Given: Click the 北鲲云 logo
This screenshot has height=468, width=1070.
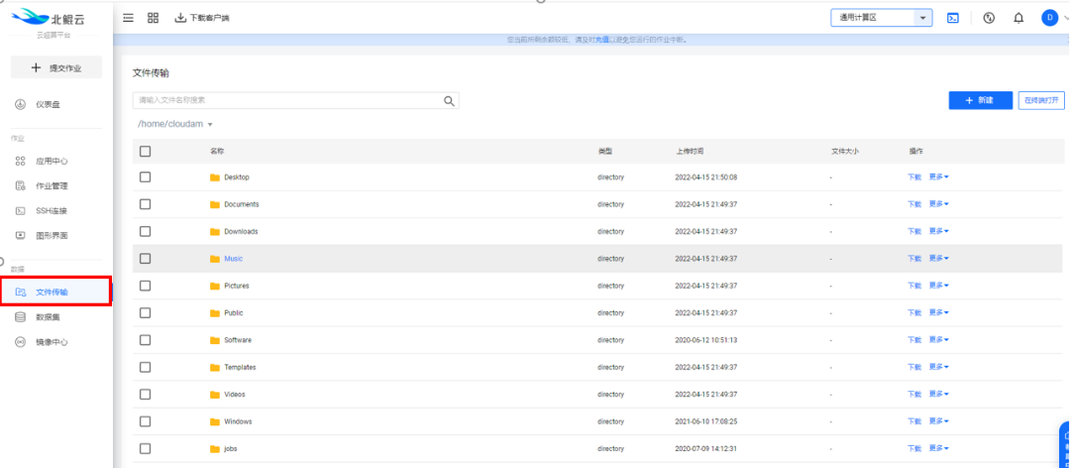Looking at the screenshot, I should 50,18.
